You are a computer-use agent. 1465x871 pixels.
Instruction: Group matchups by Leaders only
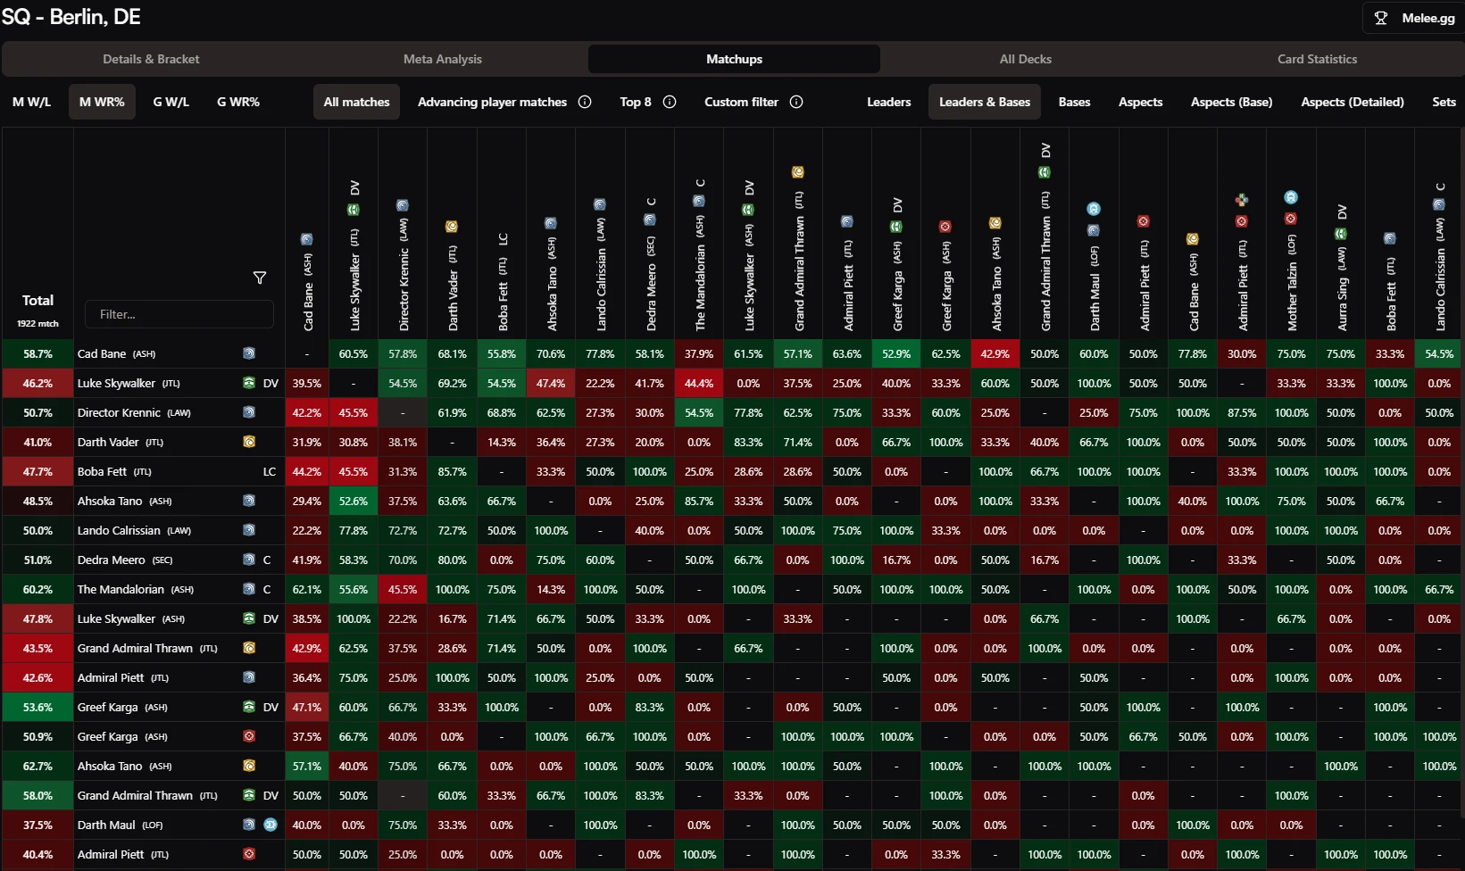888,102
